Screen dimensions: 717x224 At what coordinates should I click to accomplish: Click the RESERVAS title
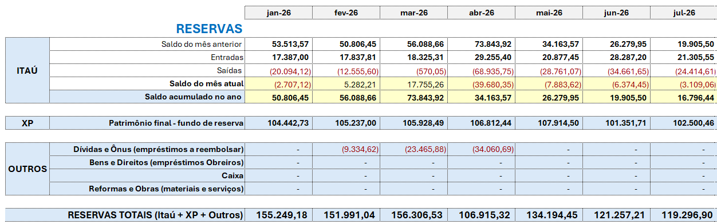pyautogui.click(x=209, y=29)
